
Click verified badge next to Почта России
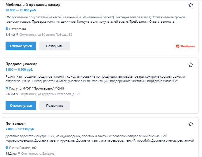click(7, 148)
